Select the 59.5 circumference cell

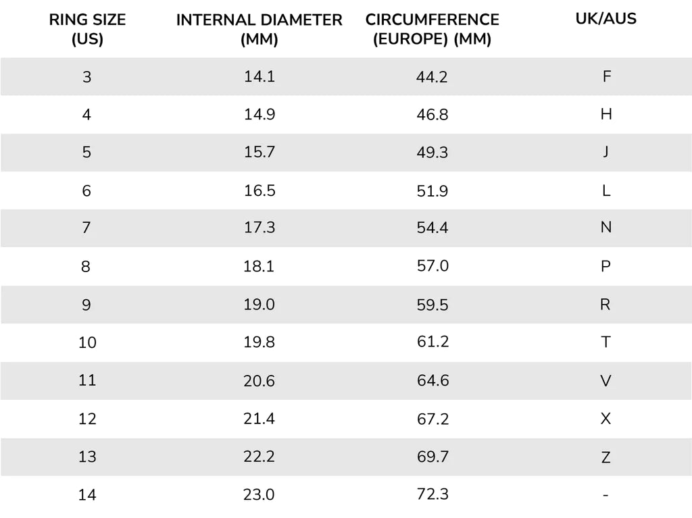(432, 305)
